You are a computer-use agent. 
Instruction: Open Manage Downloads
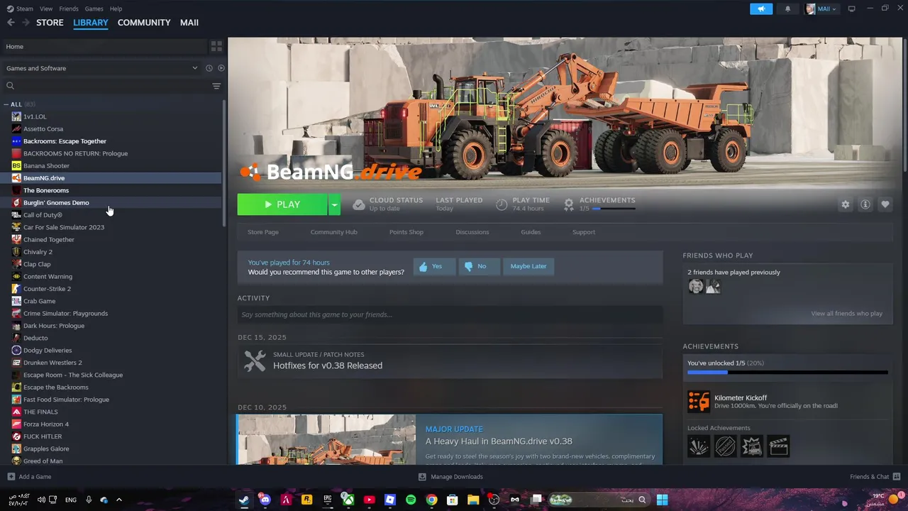click(x=450, y=477)
